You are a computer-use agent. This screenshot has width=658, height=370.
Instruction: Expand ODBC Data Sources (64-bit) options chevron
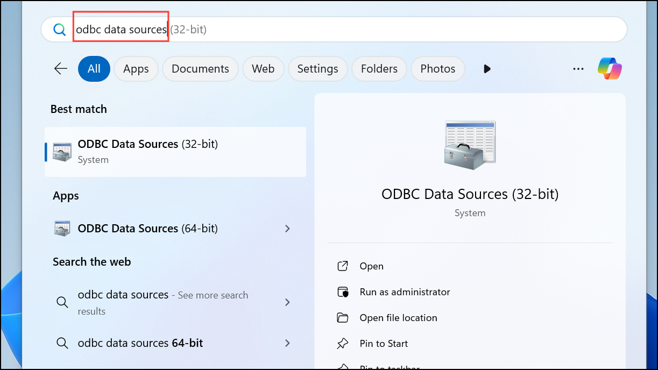click(x=288, y=228)
